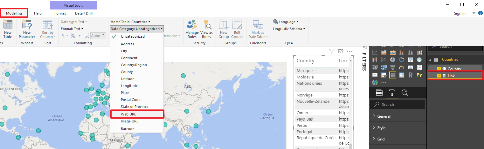Select the Python visual icon
Image resolution: width=484 pixels, height=149 pixels.
419,75
